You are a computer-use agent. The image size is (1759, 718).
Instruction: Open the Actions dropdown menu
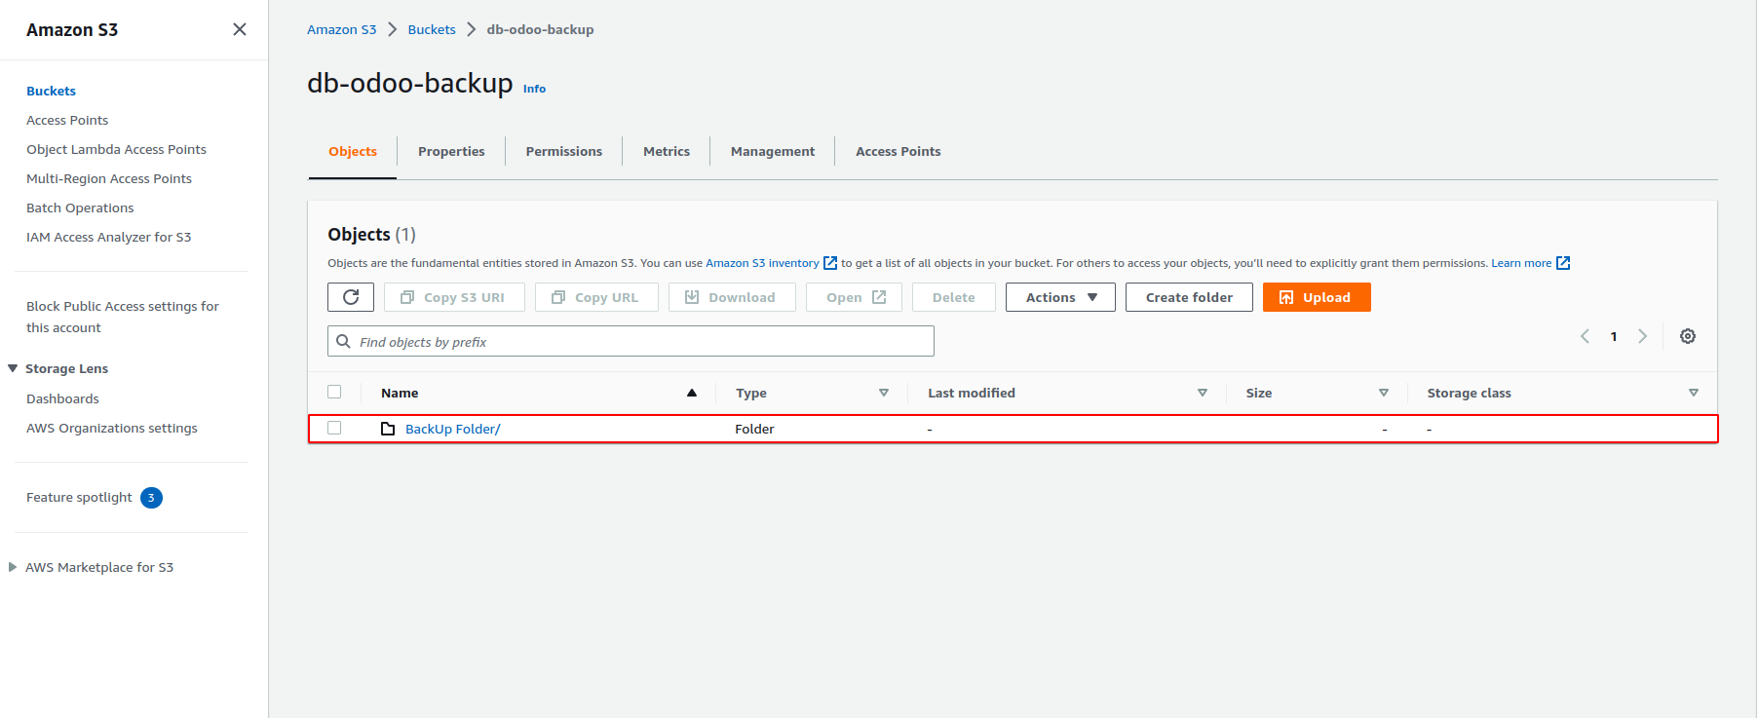click(1060, 297)
